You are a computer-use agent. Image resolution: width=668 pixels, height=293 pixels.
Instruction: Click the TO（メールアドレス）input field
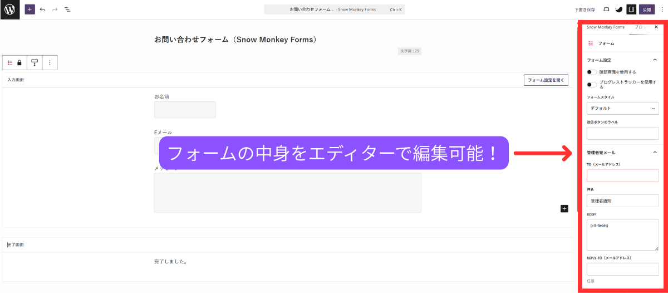click(622, 176)
